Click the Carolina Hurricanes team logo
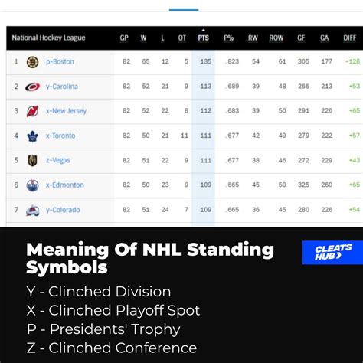The height and width of the screenshot is (363, 363). pyautogui.click(x=32, y=87)
